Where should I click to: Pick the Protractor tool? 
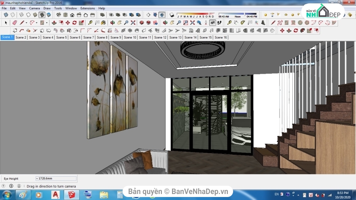click(x=243, y=23)
